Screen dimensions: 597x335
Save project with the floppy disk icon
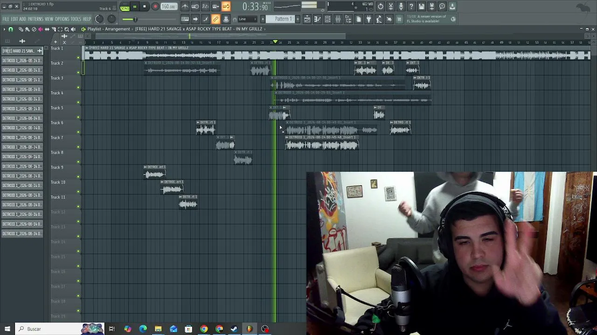pos(422,7)
